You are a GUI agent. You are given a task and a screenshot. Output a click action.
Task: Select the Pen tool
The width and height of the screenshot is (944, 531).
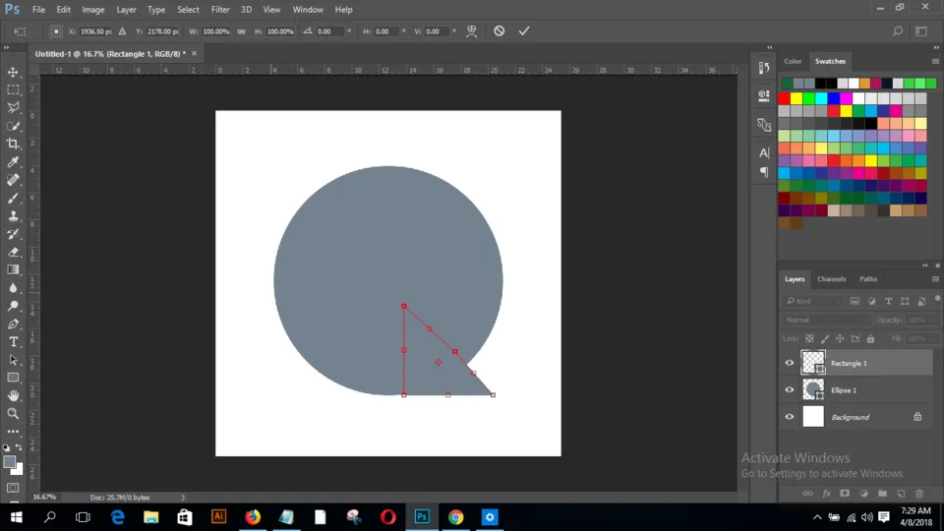13,324
